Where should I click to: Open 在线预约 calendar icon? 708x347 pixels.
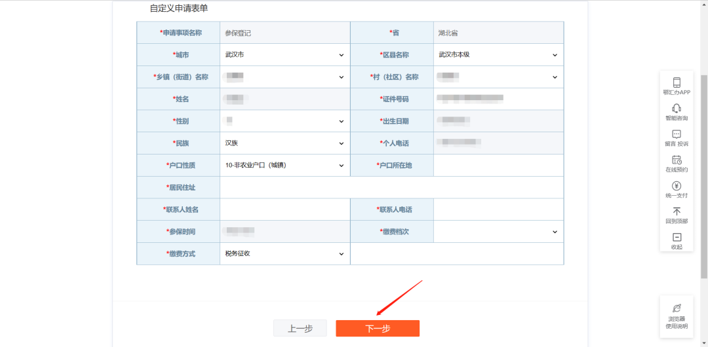[677, 160]
